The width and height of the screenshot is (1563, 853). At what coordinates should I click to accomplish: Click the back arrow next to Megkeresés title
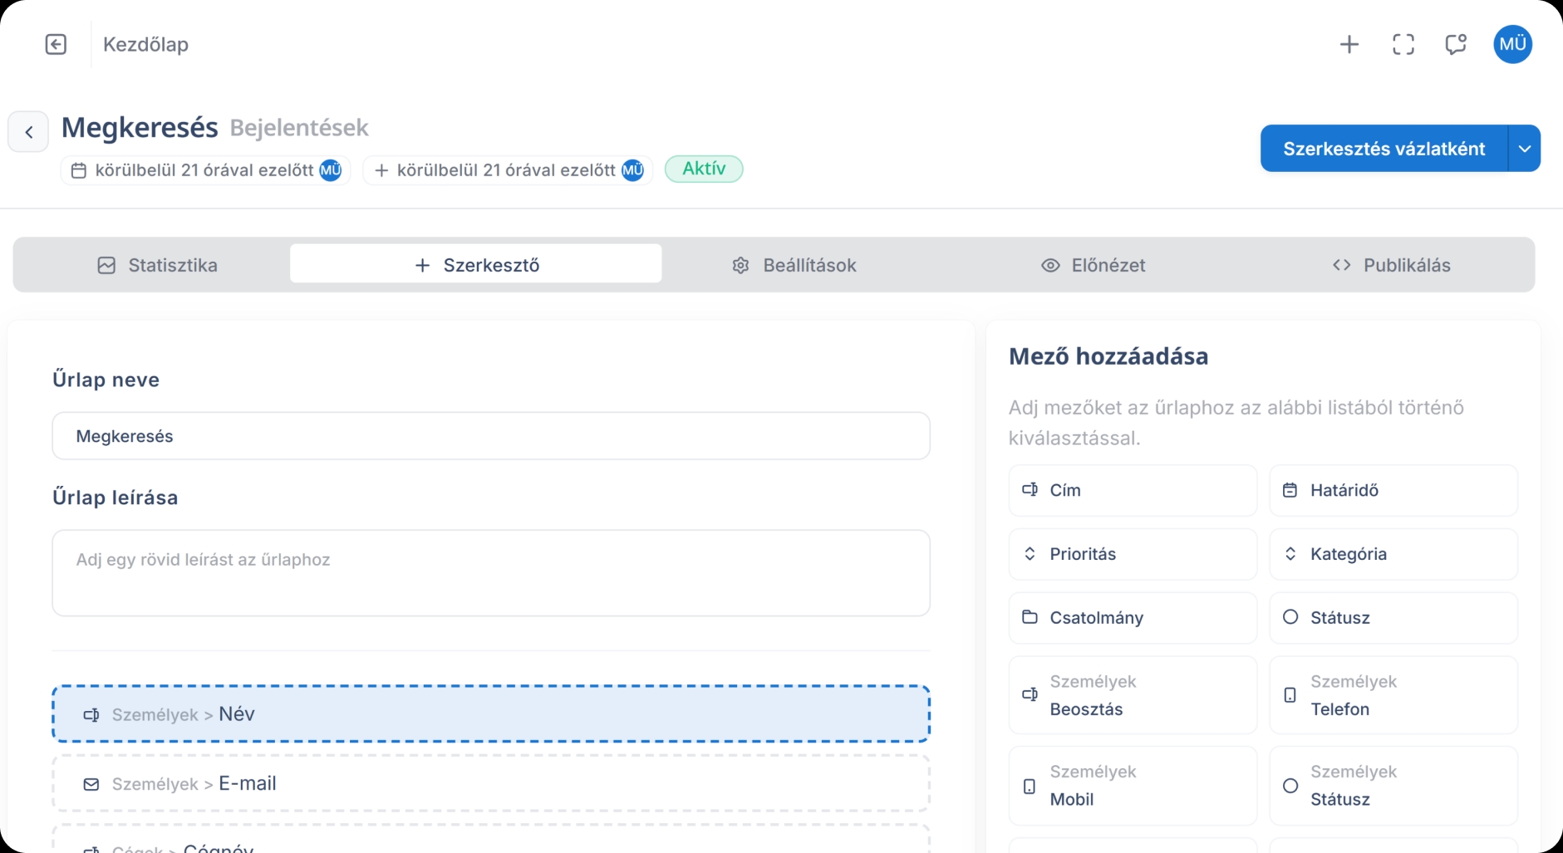[28, 131]
